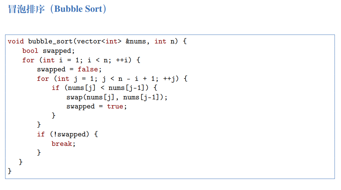This screenshot has height=190, width=341.
Task: Click the 'bool' keyword
Action: click(30, 51)
